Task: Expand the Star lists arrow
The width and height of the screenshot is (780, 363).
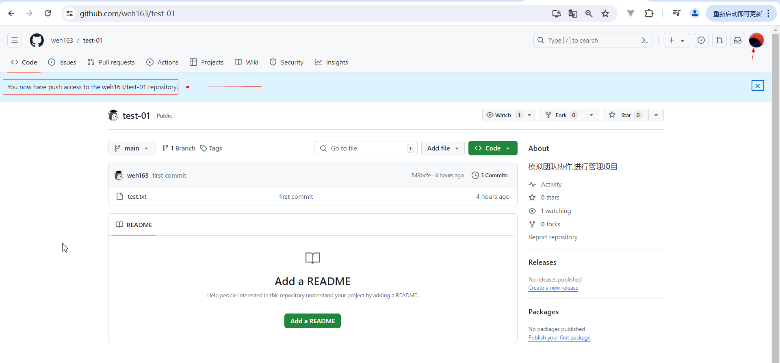Action: (x=656, y=115)
